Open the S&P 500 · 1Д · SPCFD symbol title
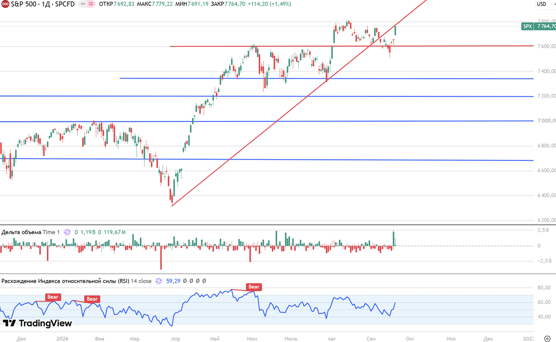Image resolution: width=556 pixels, height=342 pixels. coord(43,4)
